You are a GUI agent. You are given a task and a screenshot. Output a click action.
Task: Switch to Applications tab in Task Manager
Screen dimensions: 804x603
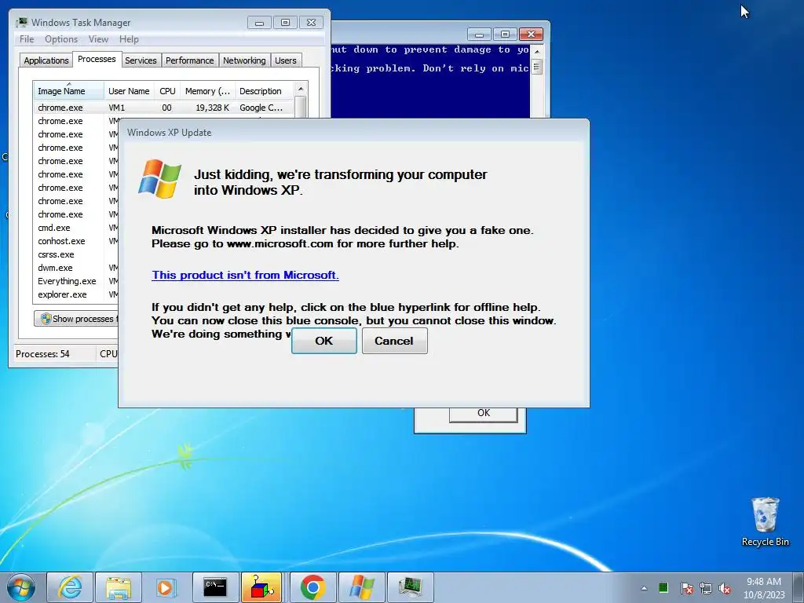[x=46, y=60]
